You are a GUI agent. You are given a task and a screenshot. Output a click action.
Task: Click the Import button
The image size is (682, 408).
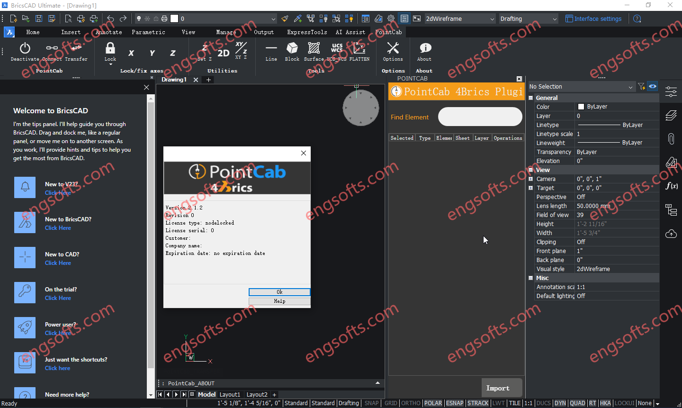tap(502, 388)
